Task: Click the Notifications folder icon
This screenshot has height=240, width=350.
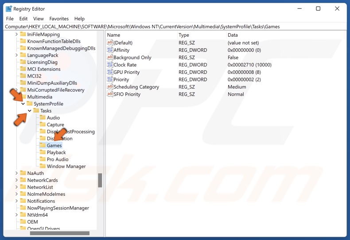Action: [x=23, y=201]
